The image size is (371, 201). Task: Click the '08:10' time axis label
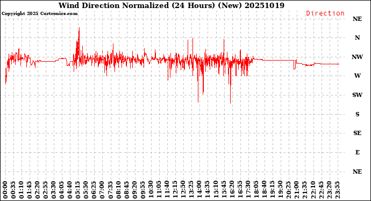[118, 190]
